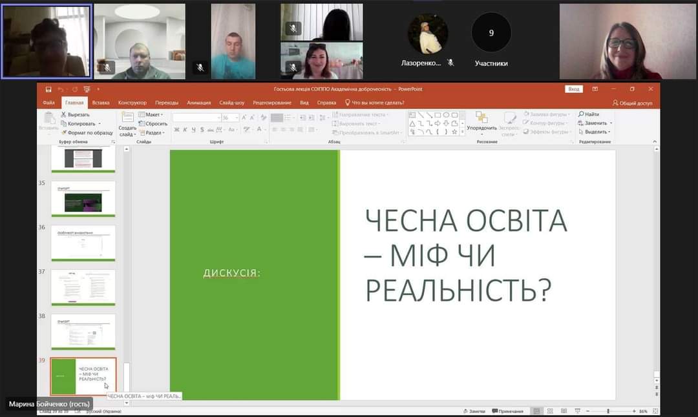Switch to the Конструктор tab
This screenshot has height=417, width=698.
[x=132, y=103]
